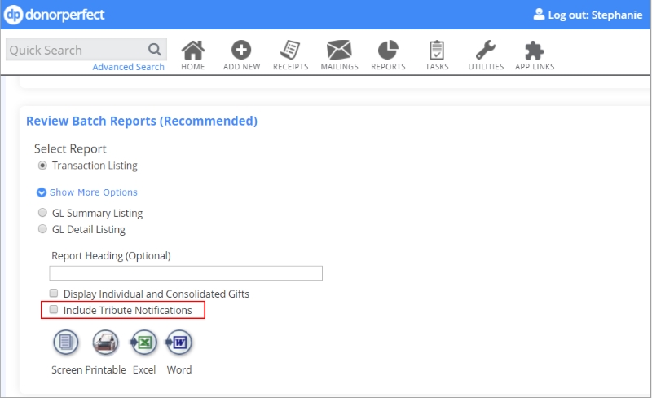Click the ADD NEW plus icon
The width and height of the screenshot is (652, 398).
tap(241, 51)
